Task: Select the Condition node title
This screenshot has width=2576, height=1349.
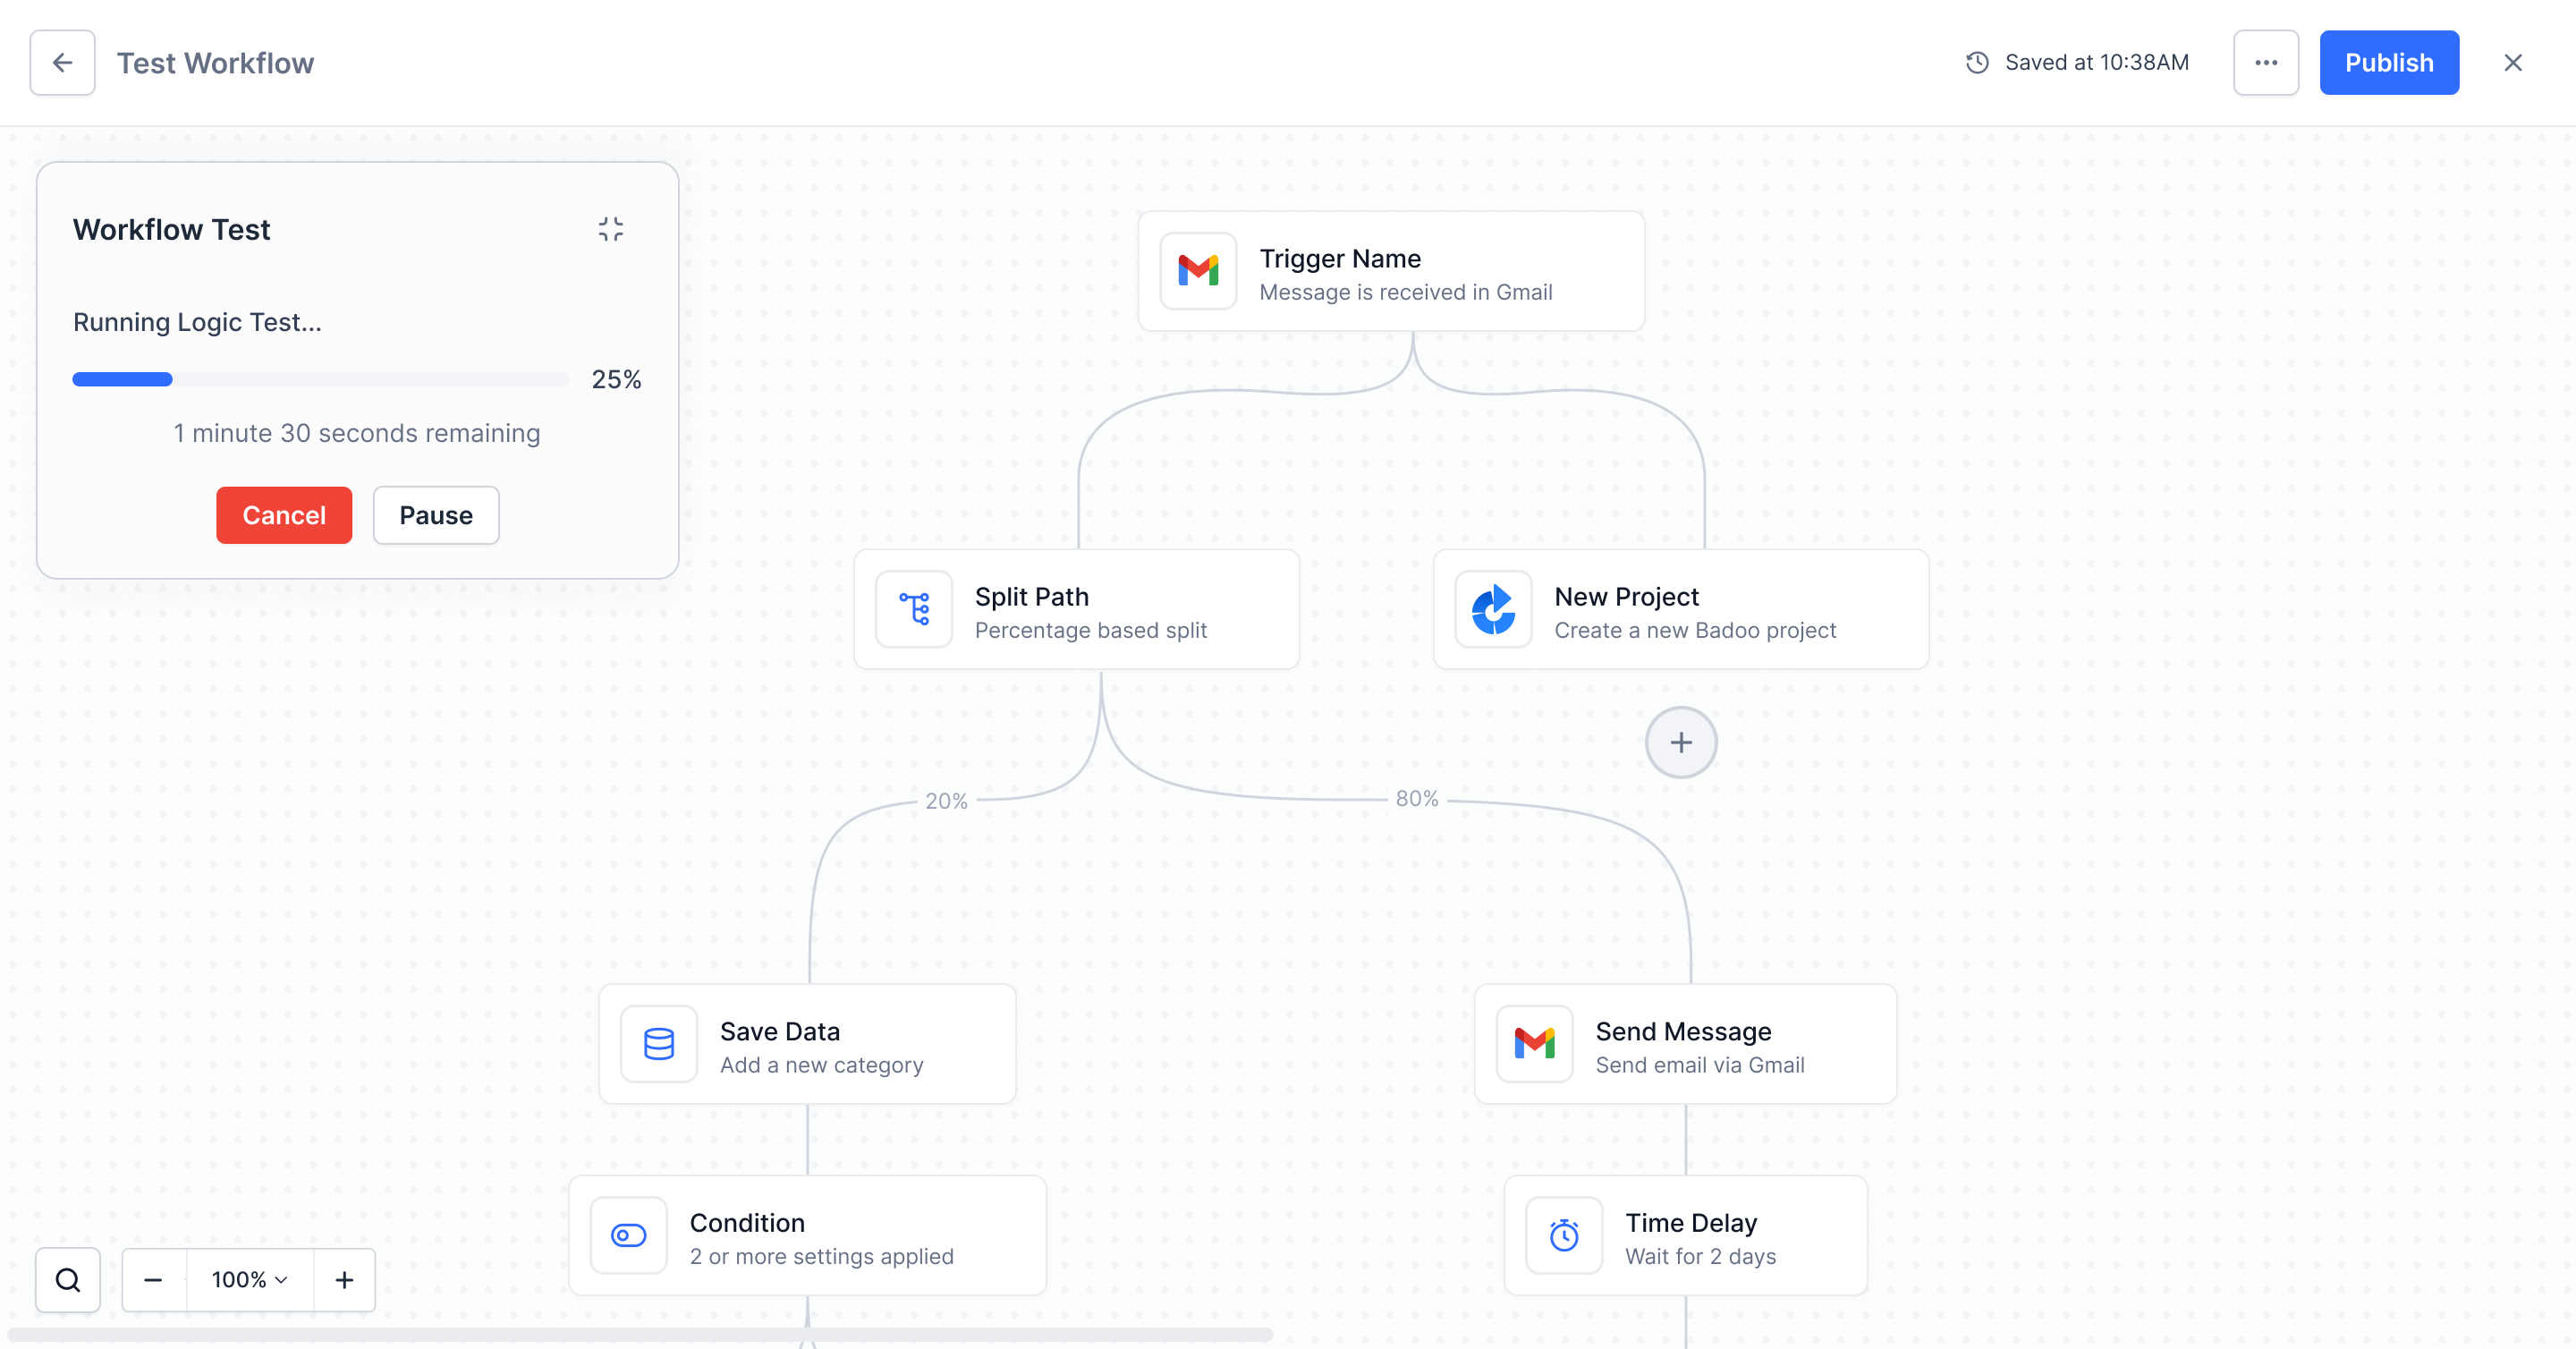Action: (746, 1222)
